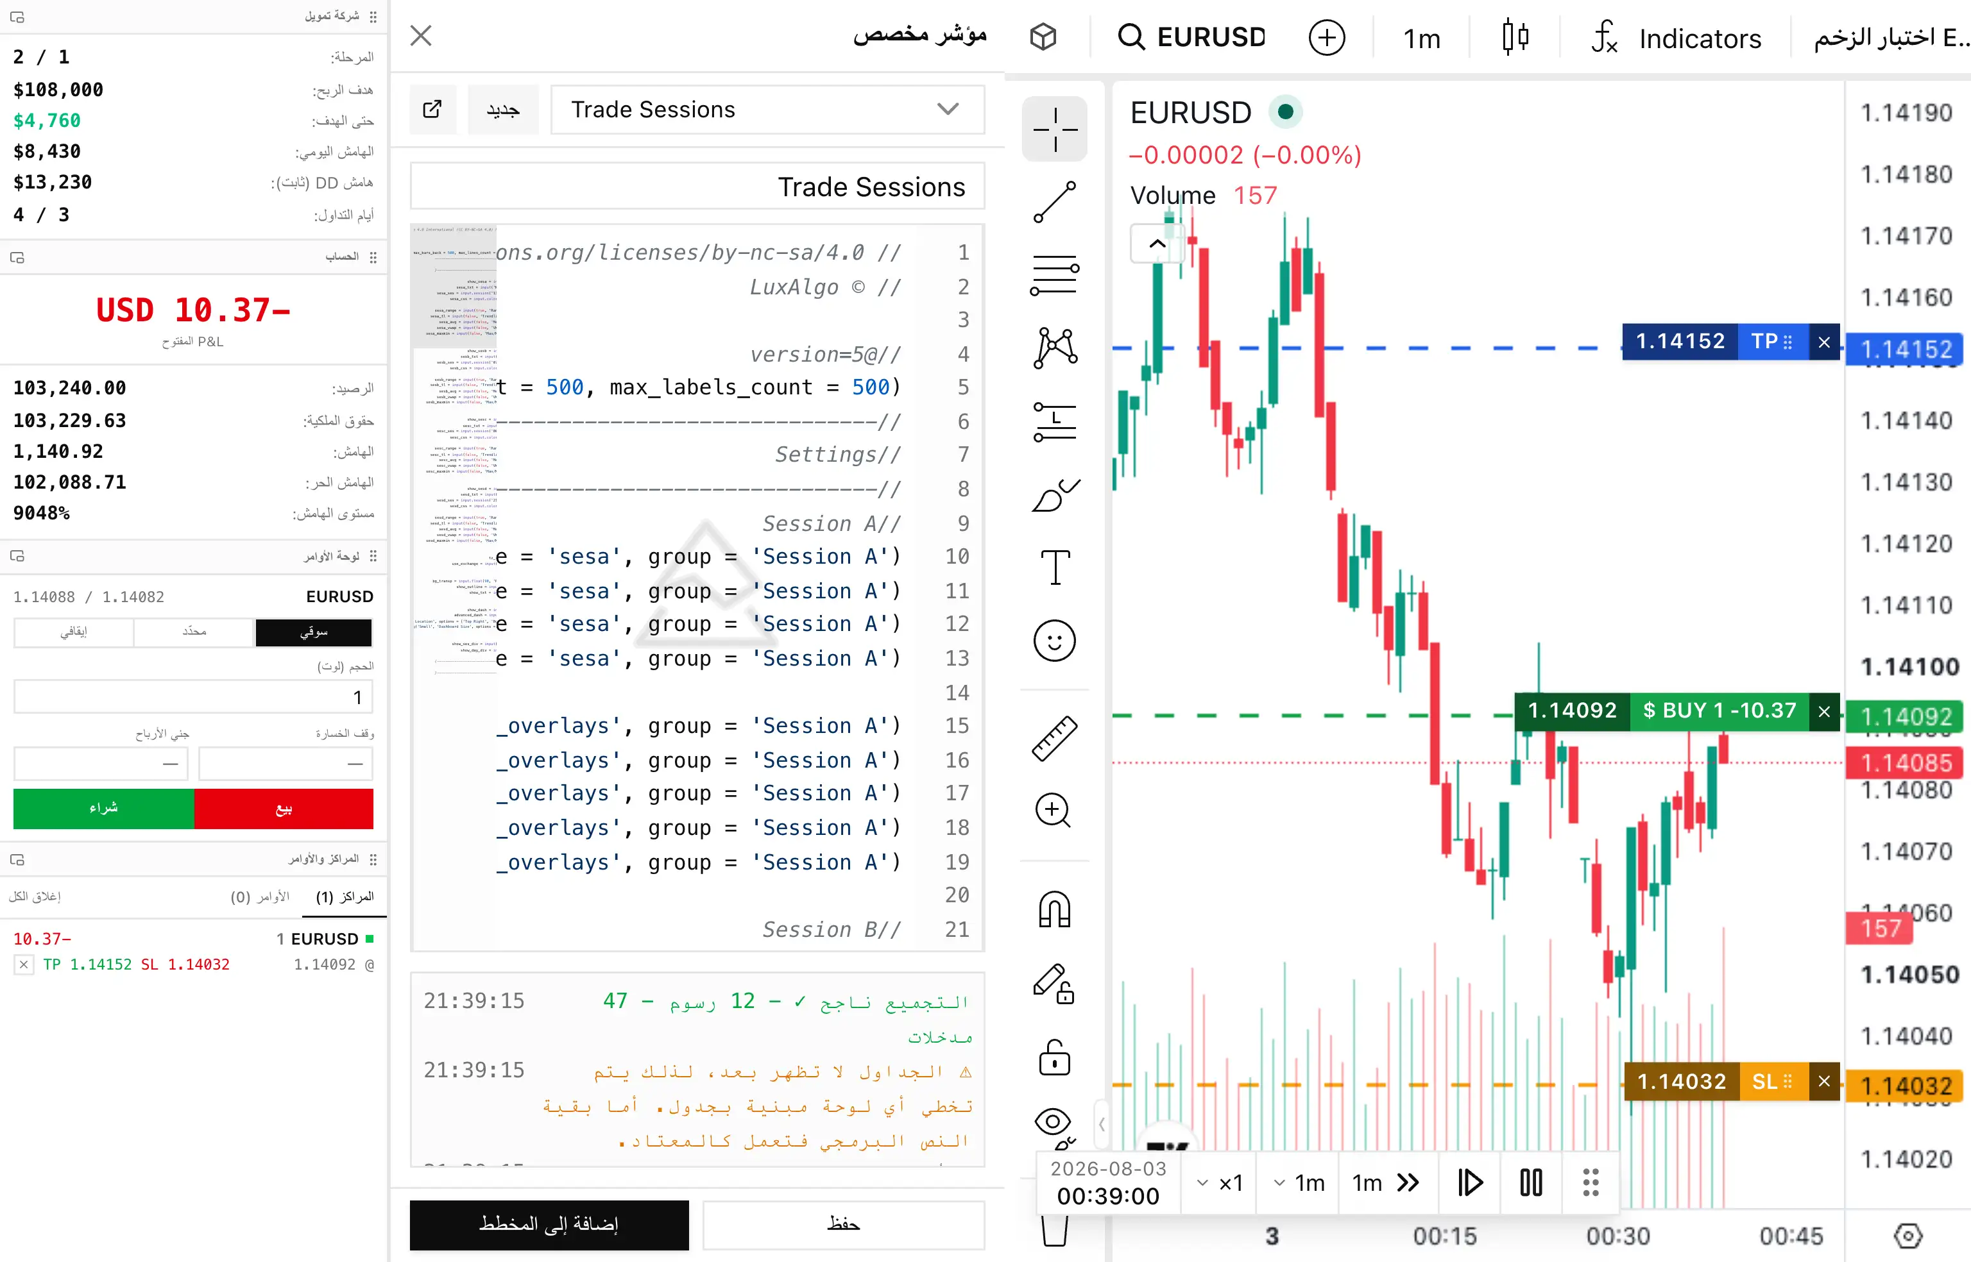The height and width of the screenshot is (1262, 1971).
Task: Click the zoom-in magnifier tool
Action: (1054, 811)
